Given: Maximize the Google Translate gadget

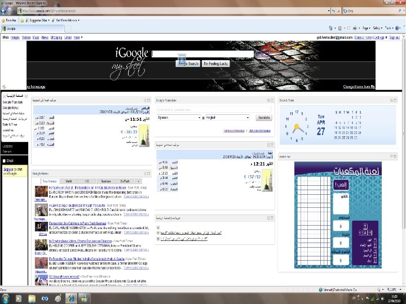Looking at the screenshot, I should point(272,100).
